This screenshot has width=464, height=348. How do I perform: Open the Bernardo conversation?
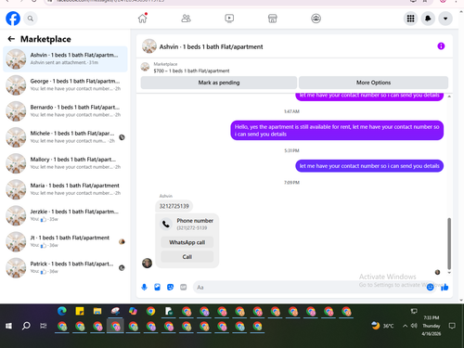coord(65,111)
